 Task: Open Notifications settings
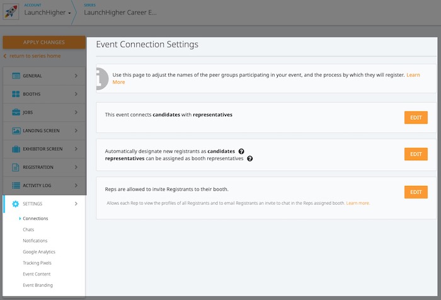(35, 241)
